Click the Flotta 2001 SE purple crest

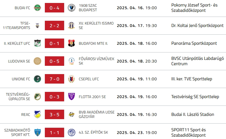coord(71,97)
